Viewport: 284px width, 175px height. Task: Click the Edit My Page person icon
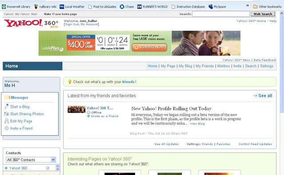point(7,121)
